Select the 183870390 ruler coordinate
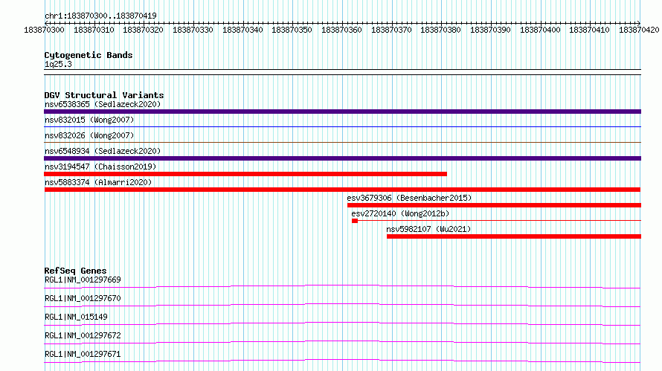 (x=490, y=30)
